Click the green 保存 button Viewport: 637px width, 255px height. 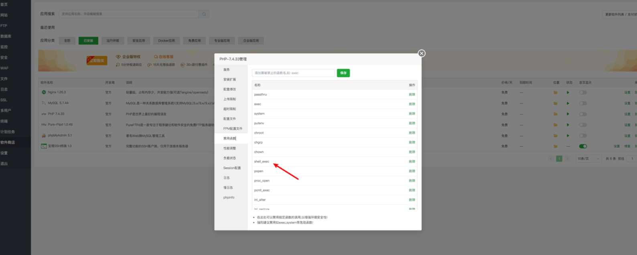[343, 73]
